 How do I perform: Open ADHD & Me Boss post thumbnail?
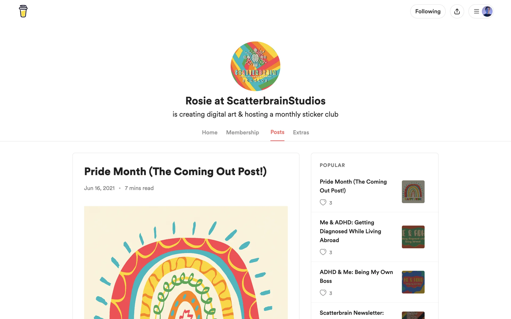pos(413,282)
